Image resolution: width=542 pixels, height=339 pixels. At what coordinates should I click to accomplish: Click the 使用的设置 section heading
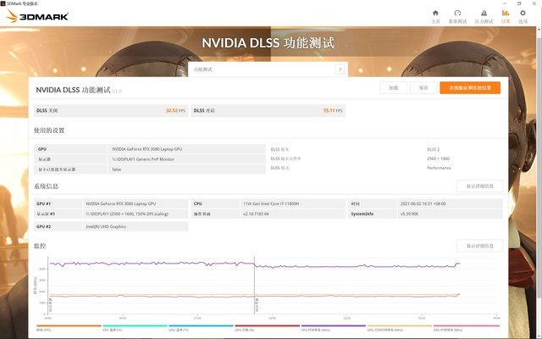[x=49, y=131]
